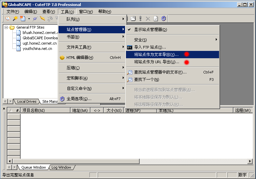The width and height of the screenshot is (256, 179).
Task: Expand the 压缩(C) submenu
Action: [92, 68]
